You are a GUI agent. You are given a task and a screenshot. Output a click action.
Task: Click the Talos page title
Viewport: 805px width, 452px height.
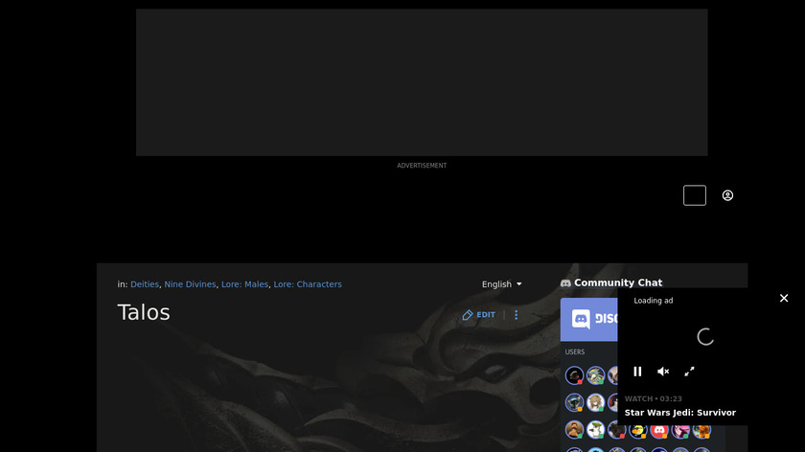pyautogui.click(x=144, y=312)
